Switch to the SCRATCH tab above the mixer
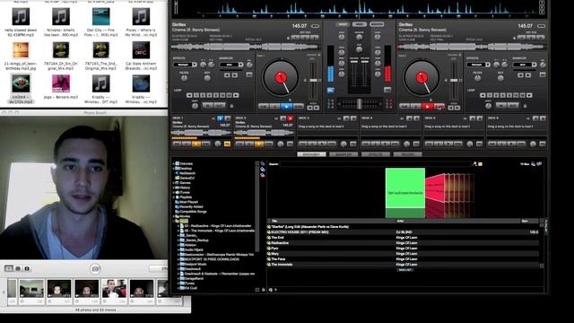 [377, 24]
